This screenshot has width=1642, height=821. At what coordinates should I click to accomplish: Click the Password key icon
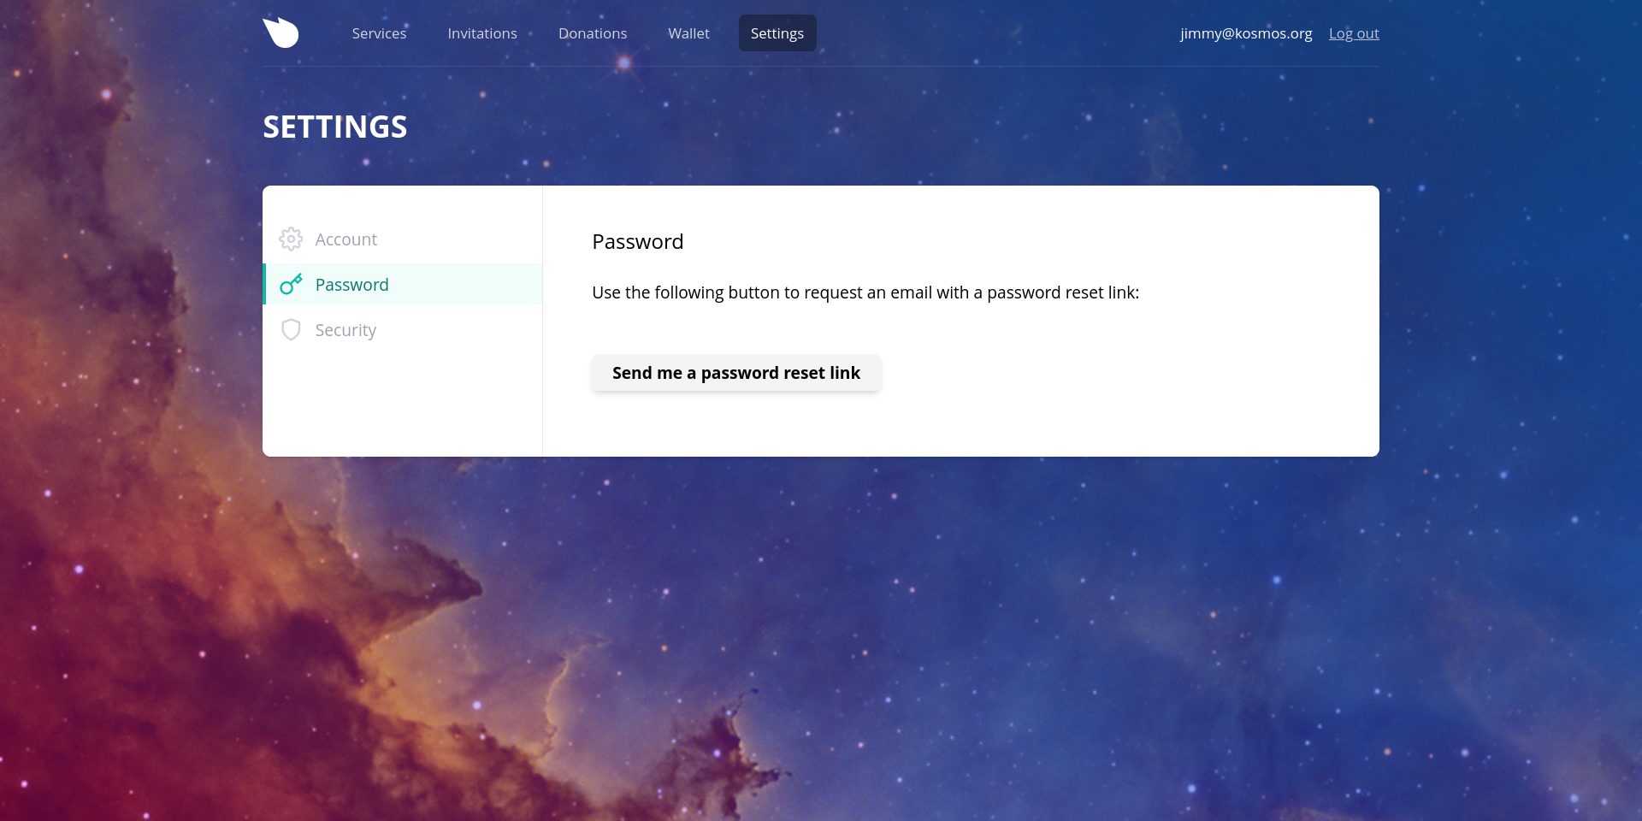click(x=291, y=285)
